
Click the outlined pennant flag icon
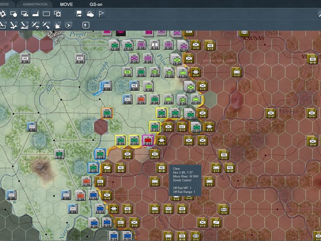(101, 14)
